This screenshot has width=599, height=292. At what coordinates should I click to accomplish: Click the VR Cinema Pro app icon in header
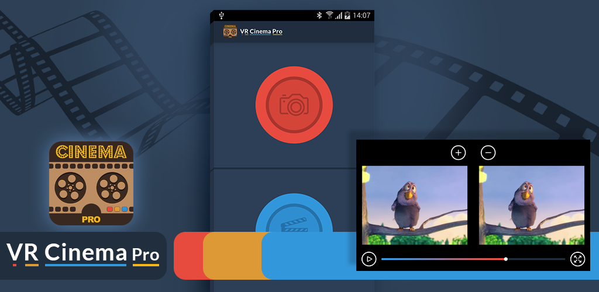[230, 32]
